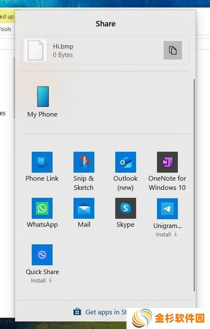Select the My Phone device icon

click(x=43, y=96)
